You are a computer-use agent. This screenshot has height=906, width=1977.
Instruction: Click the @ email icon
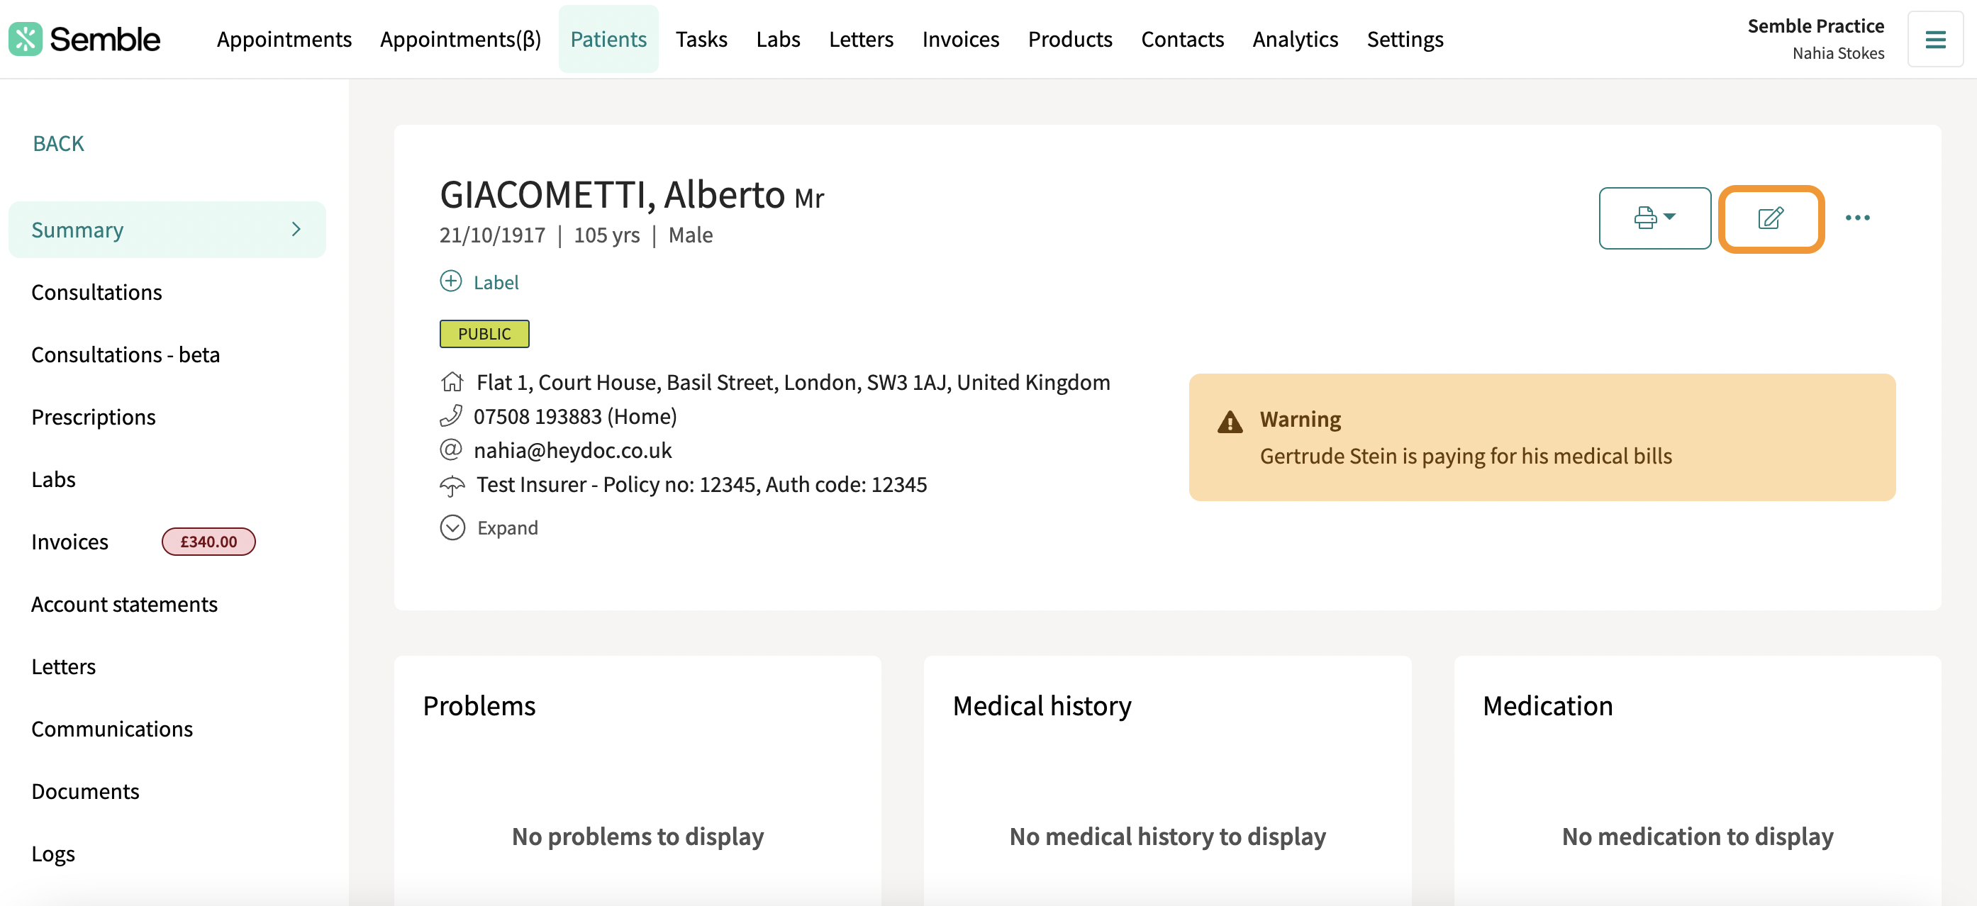pyautogui.click(x=451, y=449)
